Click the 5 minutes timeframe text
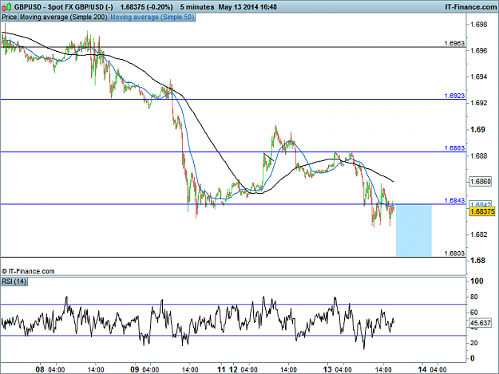Image resolution: width=499 pixels, height=374 pixels. (x=197, y=7)
